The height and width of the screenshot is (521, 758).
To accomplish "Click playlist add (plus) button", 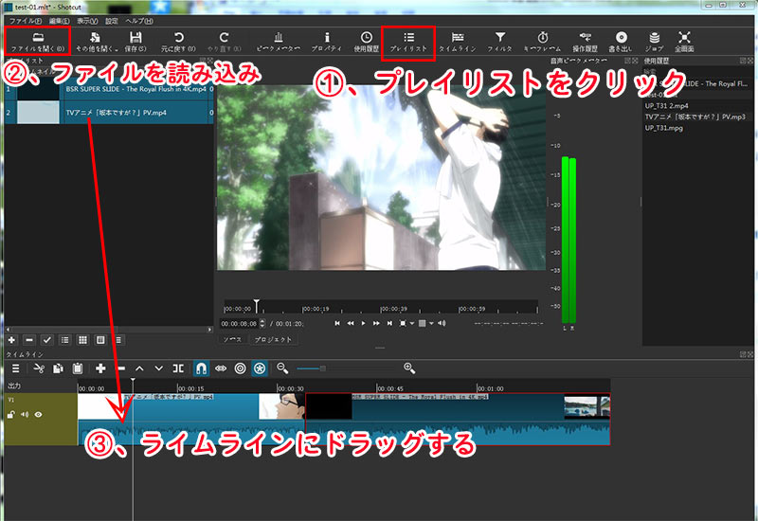I will (11, 340).
